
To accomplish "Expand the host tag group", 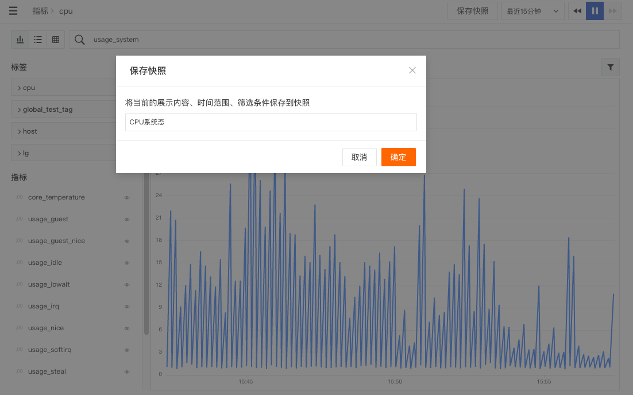I will point(64,131).
